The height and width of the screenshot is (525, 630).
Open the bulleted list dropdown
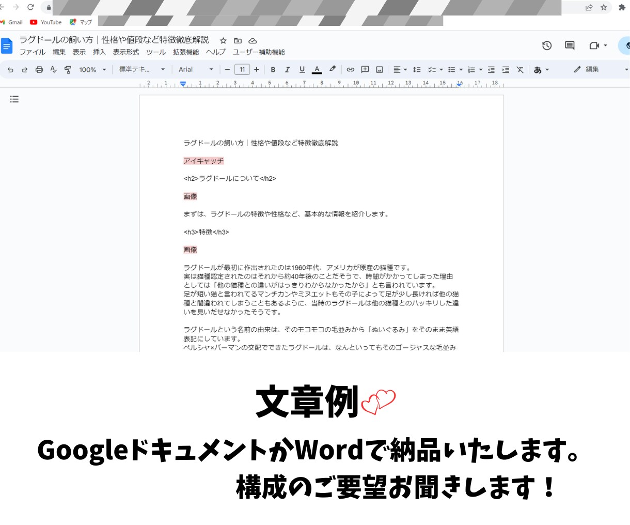pos(455,70)
